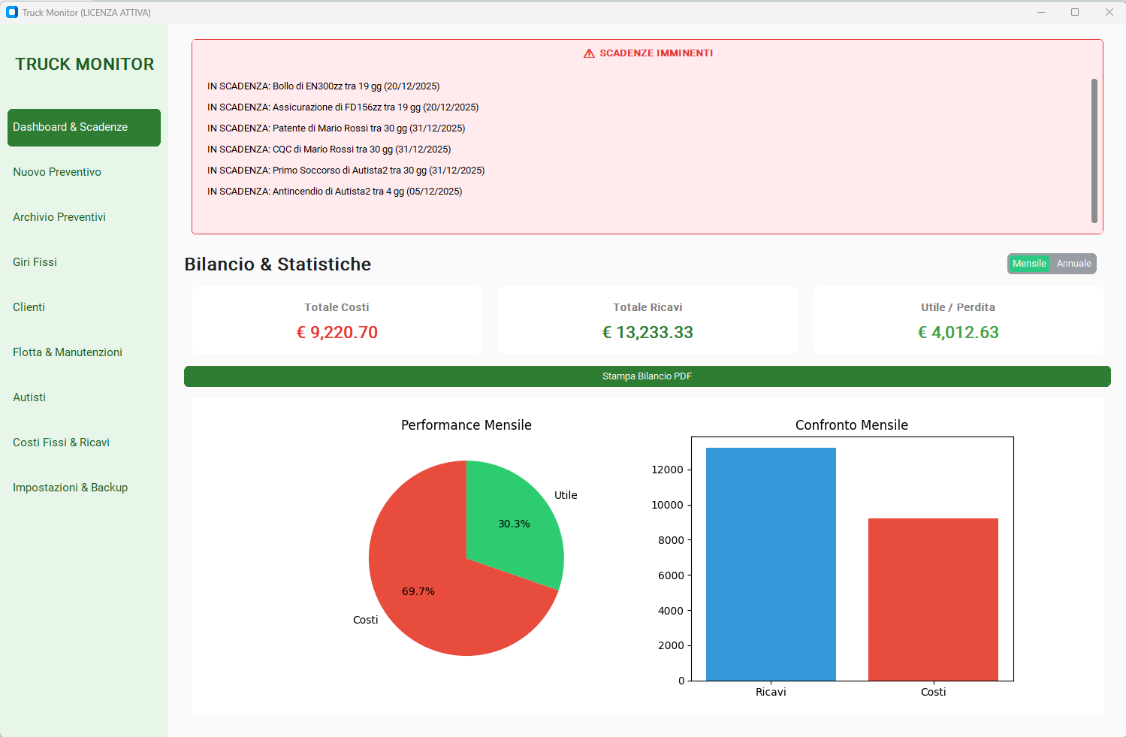Image resolution: width=1126 pixels, height=737 pixels.
Task: Select Costi Fissi & Ricavi
Action: [x=61, y=443]
